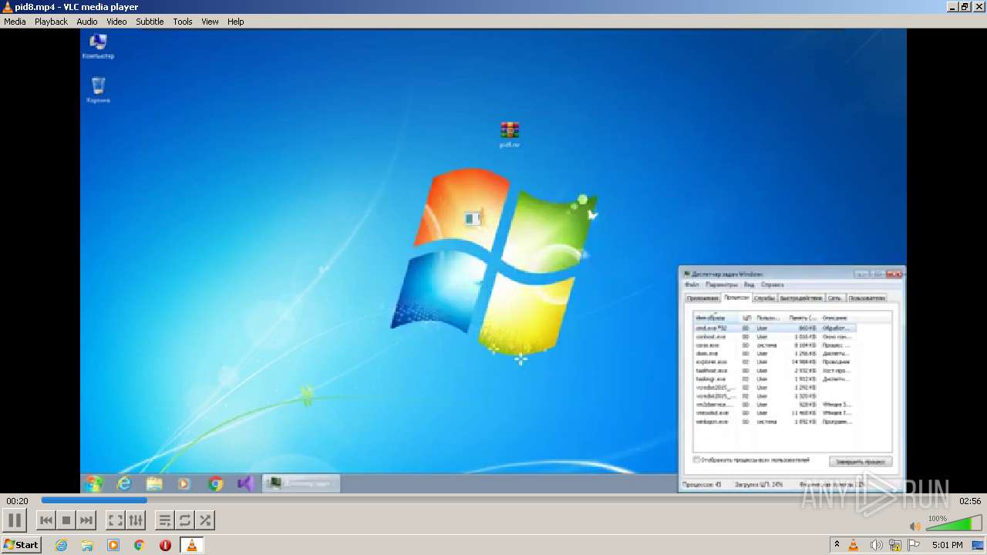Open the Windows Start menu

[21, 545]
